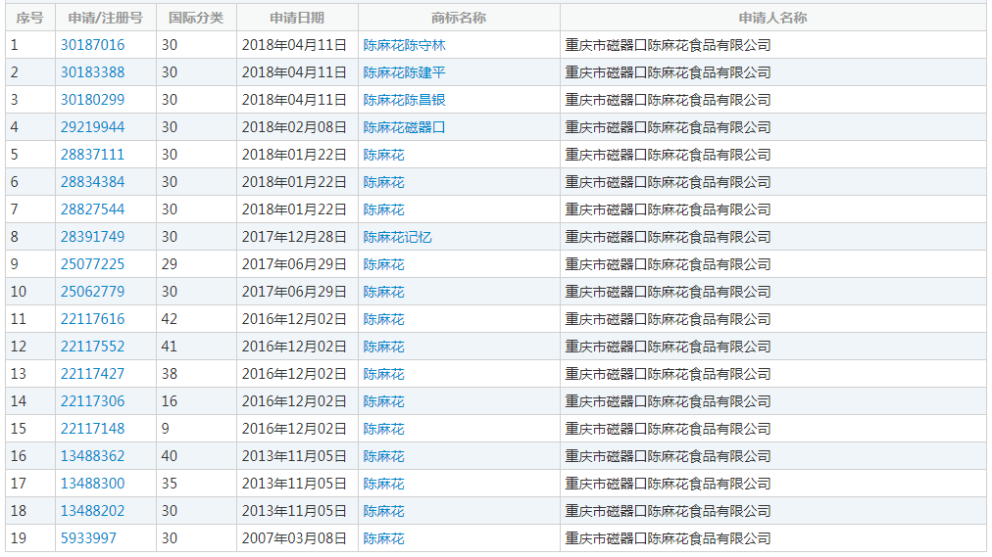The image size is (992, 557).
Task: Click 陈麻花 link in row 14
Action: pyautogui.click(x=383, y=401)
